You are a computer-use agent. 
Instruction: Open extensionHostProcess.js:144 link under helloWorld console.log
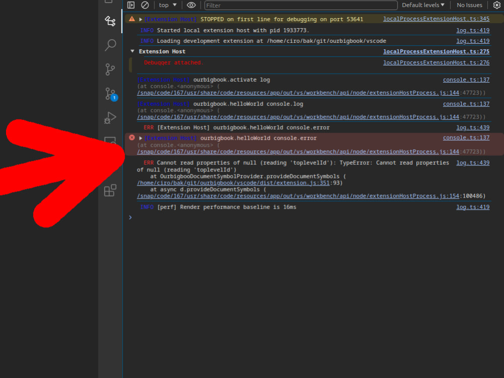[x=298, y=117]
